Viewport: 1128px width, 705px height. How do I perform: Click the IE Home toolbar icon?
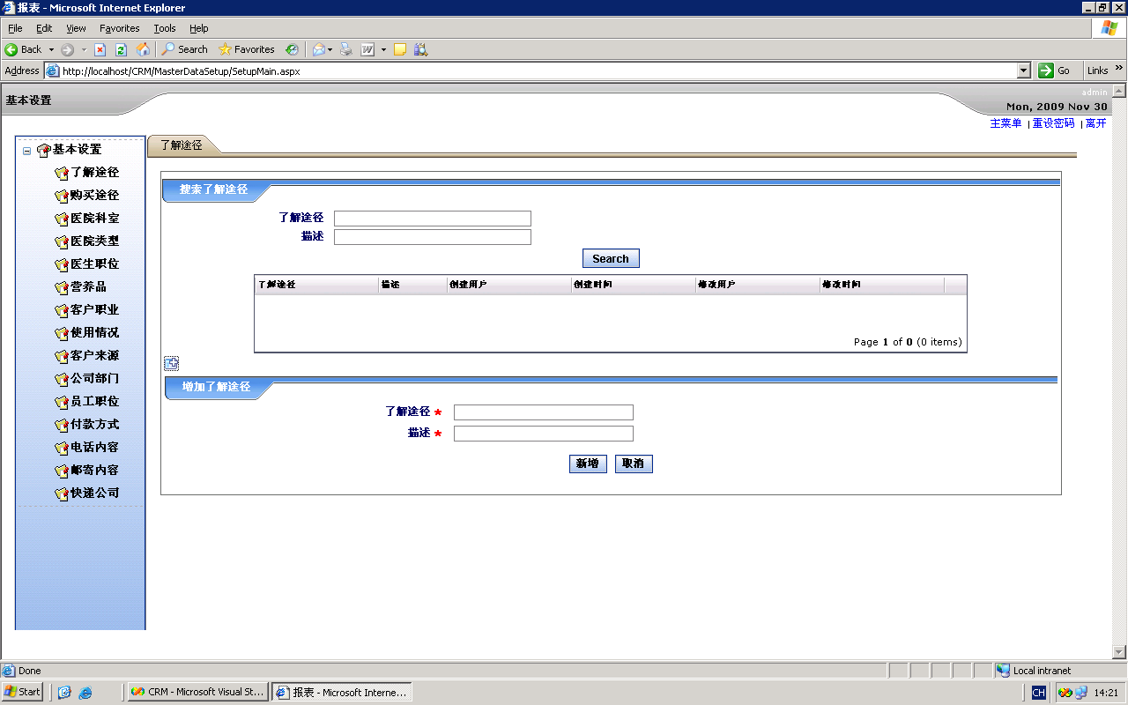(x=143, y=49)
